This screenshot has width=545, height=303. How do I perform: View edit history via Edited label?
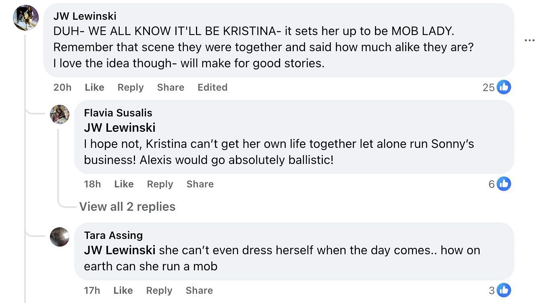(212, 87)
